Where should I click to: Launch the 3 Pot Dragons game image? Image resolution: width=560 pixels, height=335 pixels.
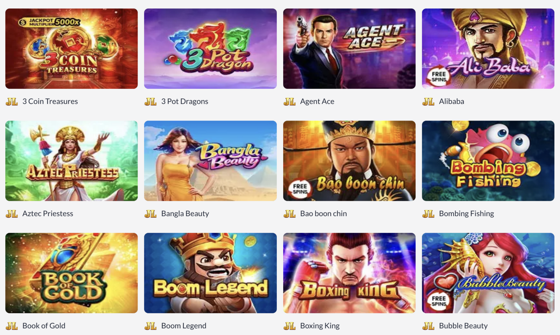click(x=210, y=49)
